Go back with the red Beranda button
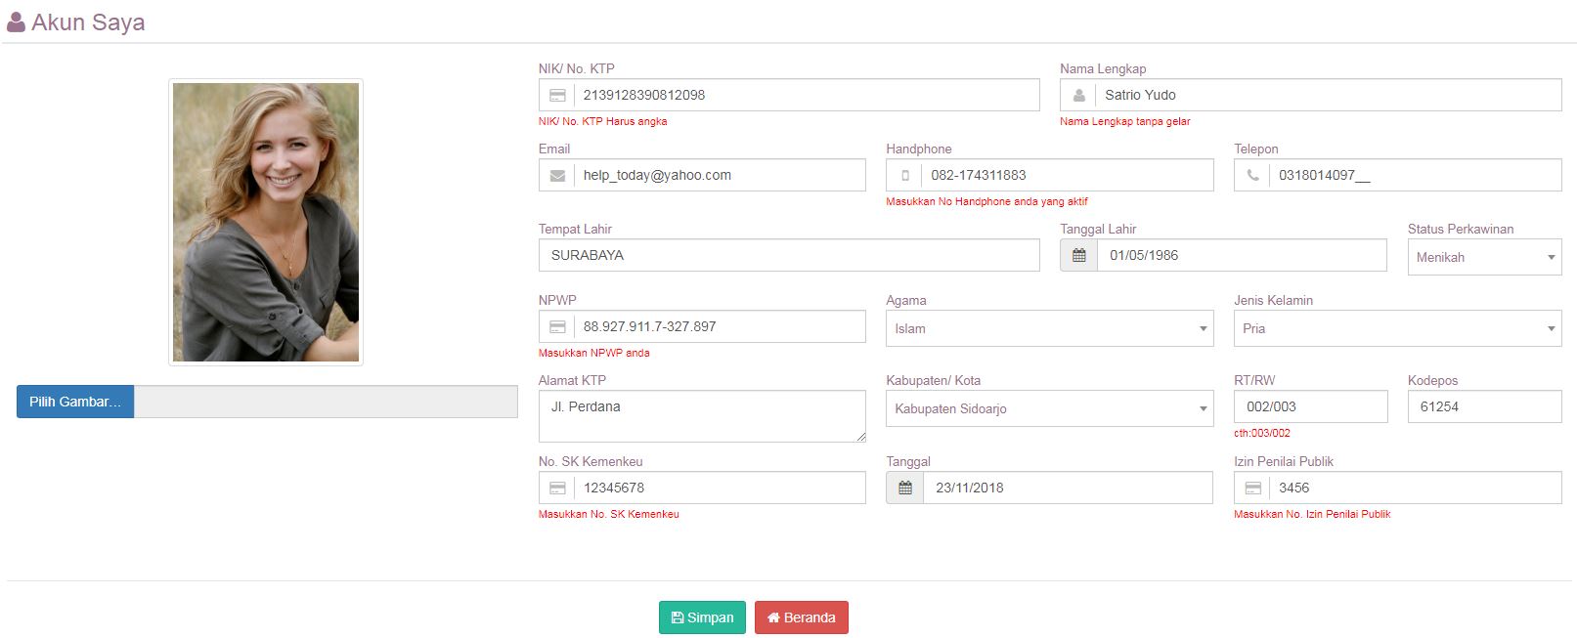 click(801, 617)
